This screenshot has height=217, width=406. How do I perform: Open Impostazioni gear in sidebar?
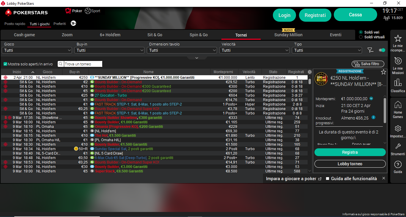398,128
